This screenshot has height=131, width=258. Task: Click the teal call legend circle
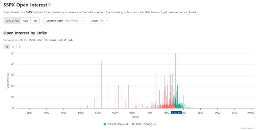[x=105, y=124]
